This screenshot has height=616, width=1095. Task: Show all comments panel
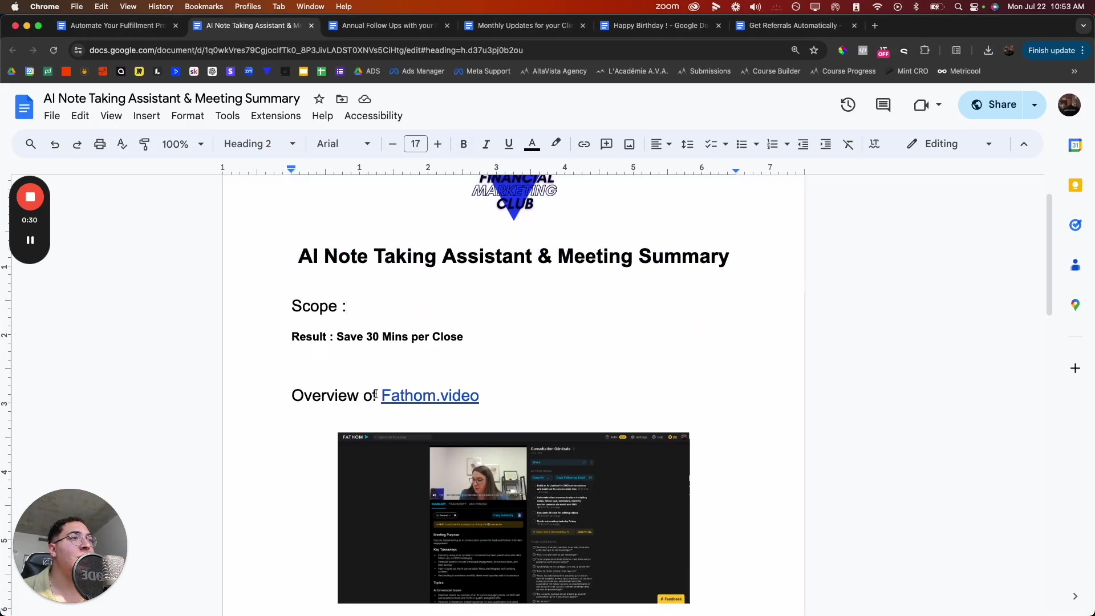[x=883, y=105]
